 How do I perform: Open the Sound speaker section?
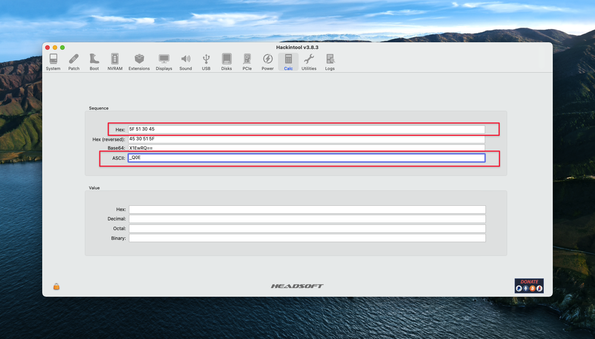pos(185,62)
